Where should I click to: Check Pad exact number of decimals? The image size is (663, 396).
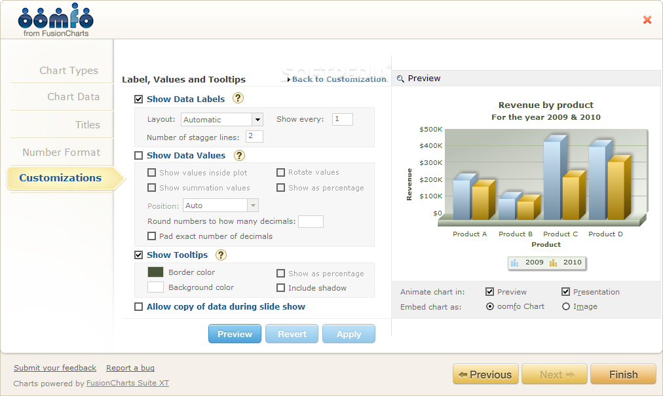point(151,236)
